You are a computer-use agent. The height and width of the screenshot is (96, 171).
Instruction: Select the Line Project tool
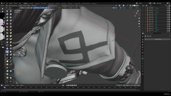click(7, 68)
